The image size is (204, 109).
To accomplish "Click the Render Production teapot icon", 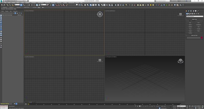I will (107, 5).
